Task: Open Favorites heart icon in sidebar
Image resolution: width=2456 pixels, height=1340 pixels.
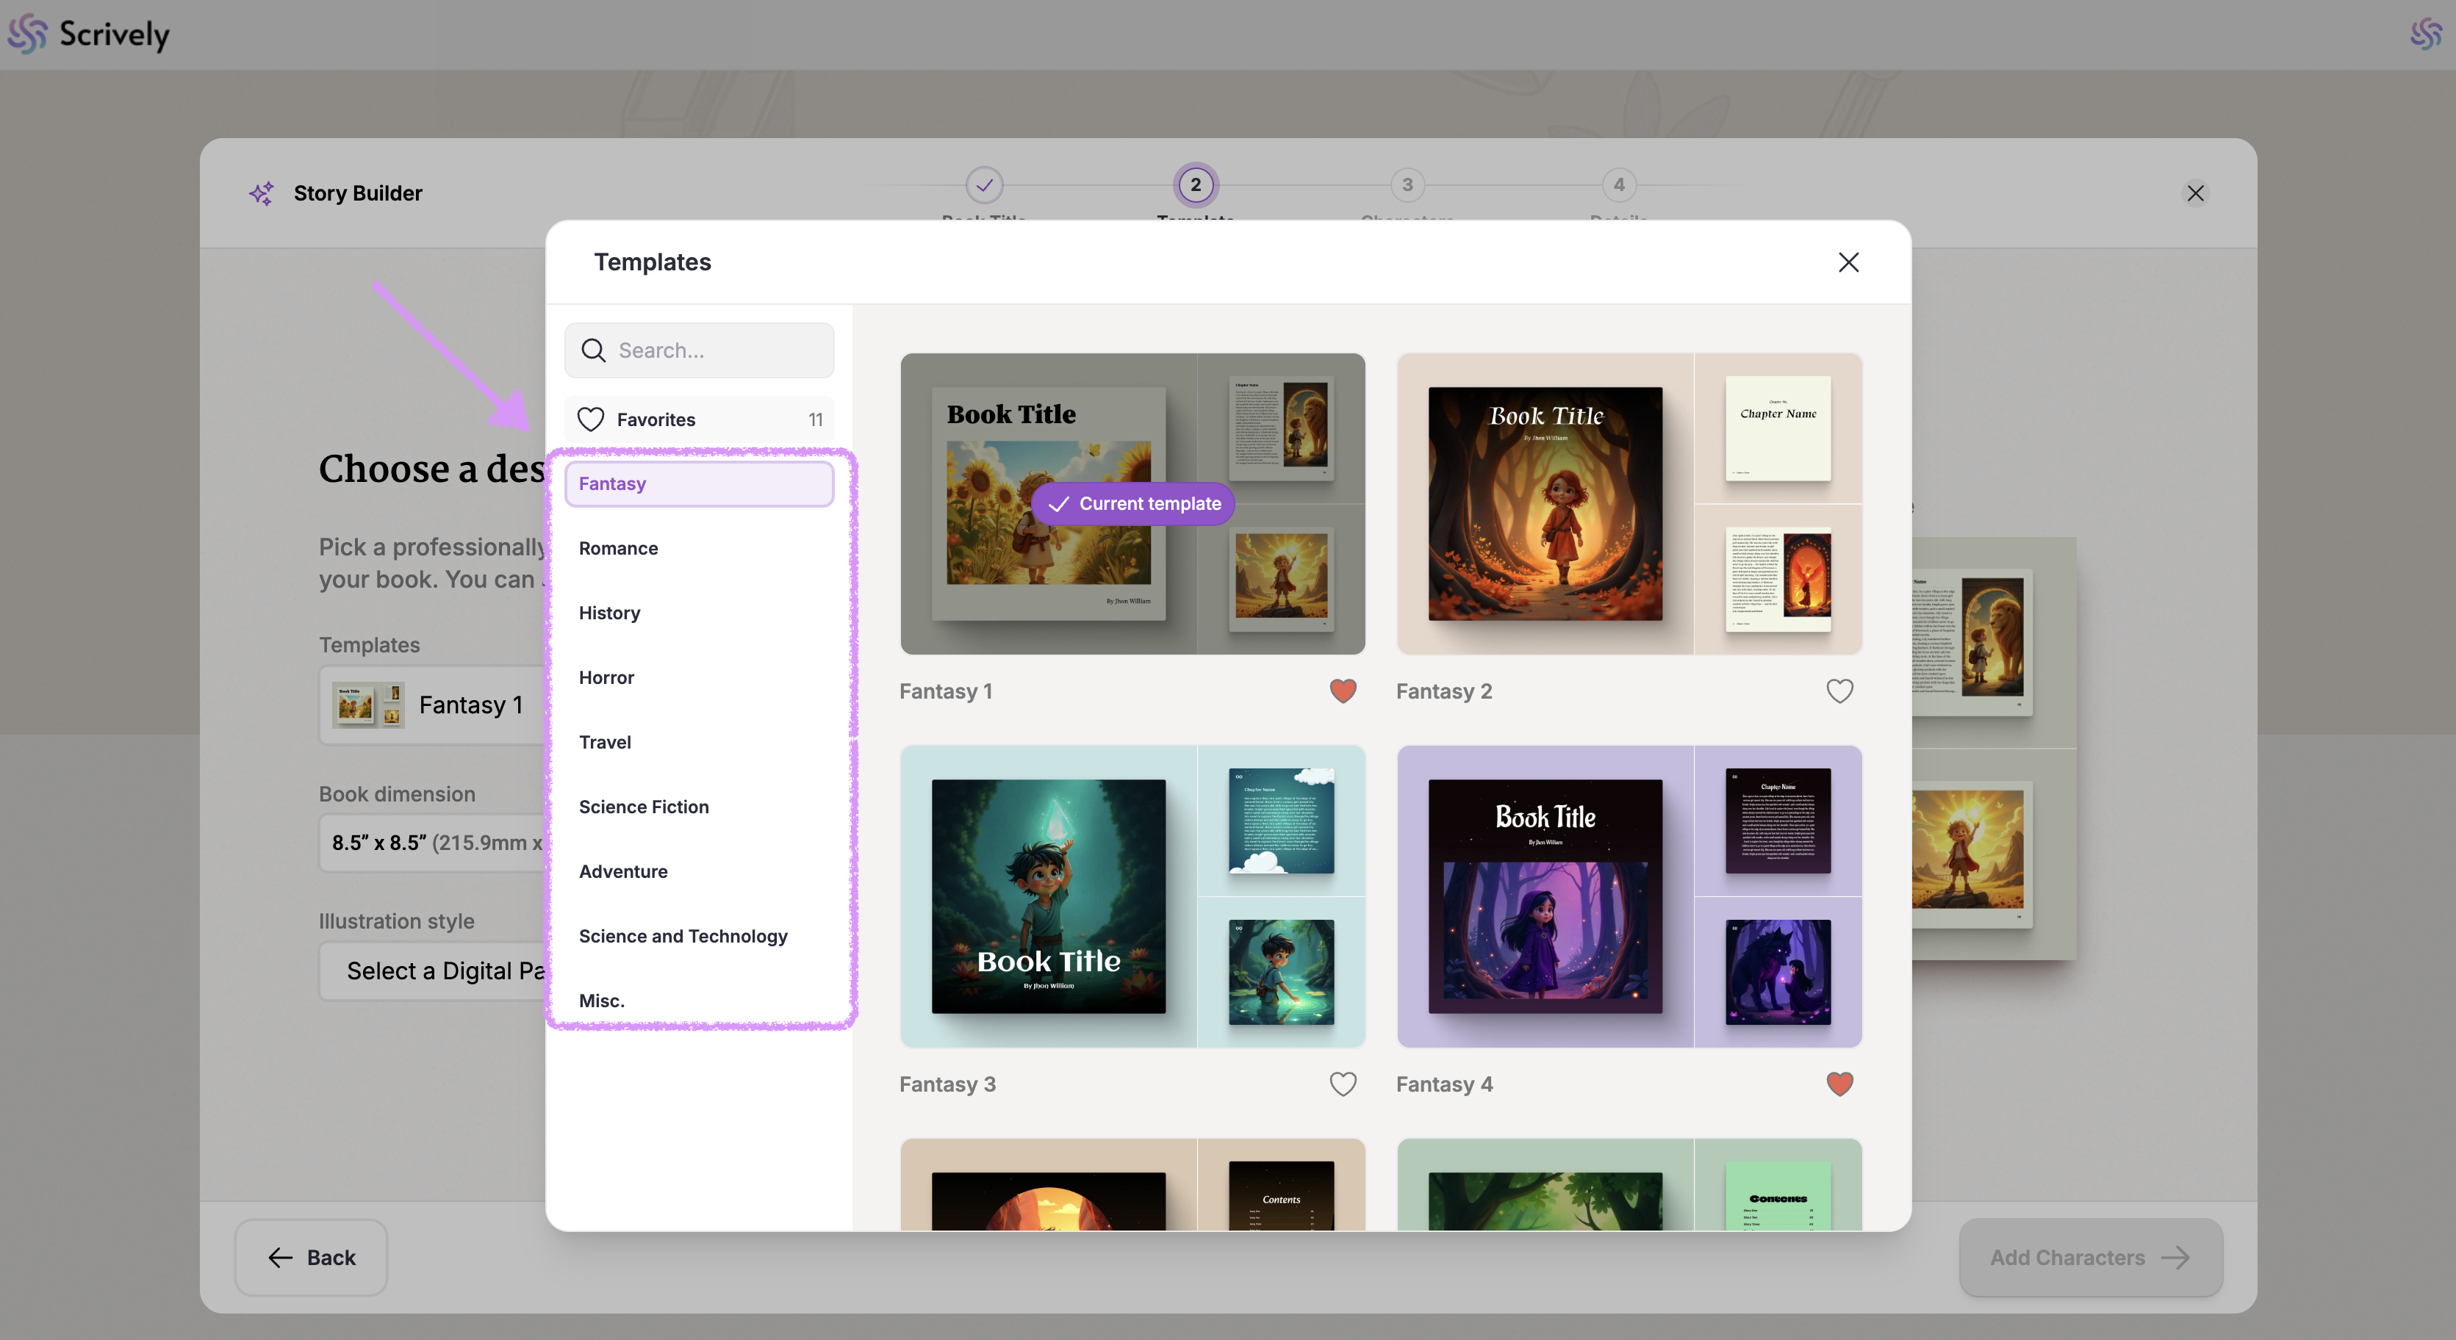Action: (x=591, y=419)
